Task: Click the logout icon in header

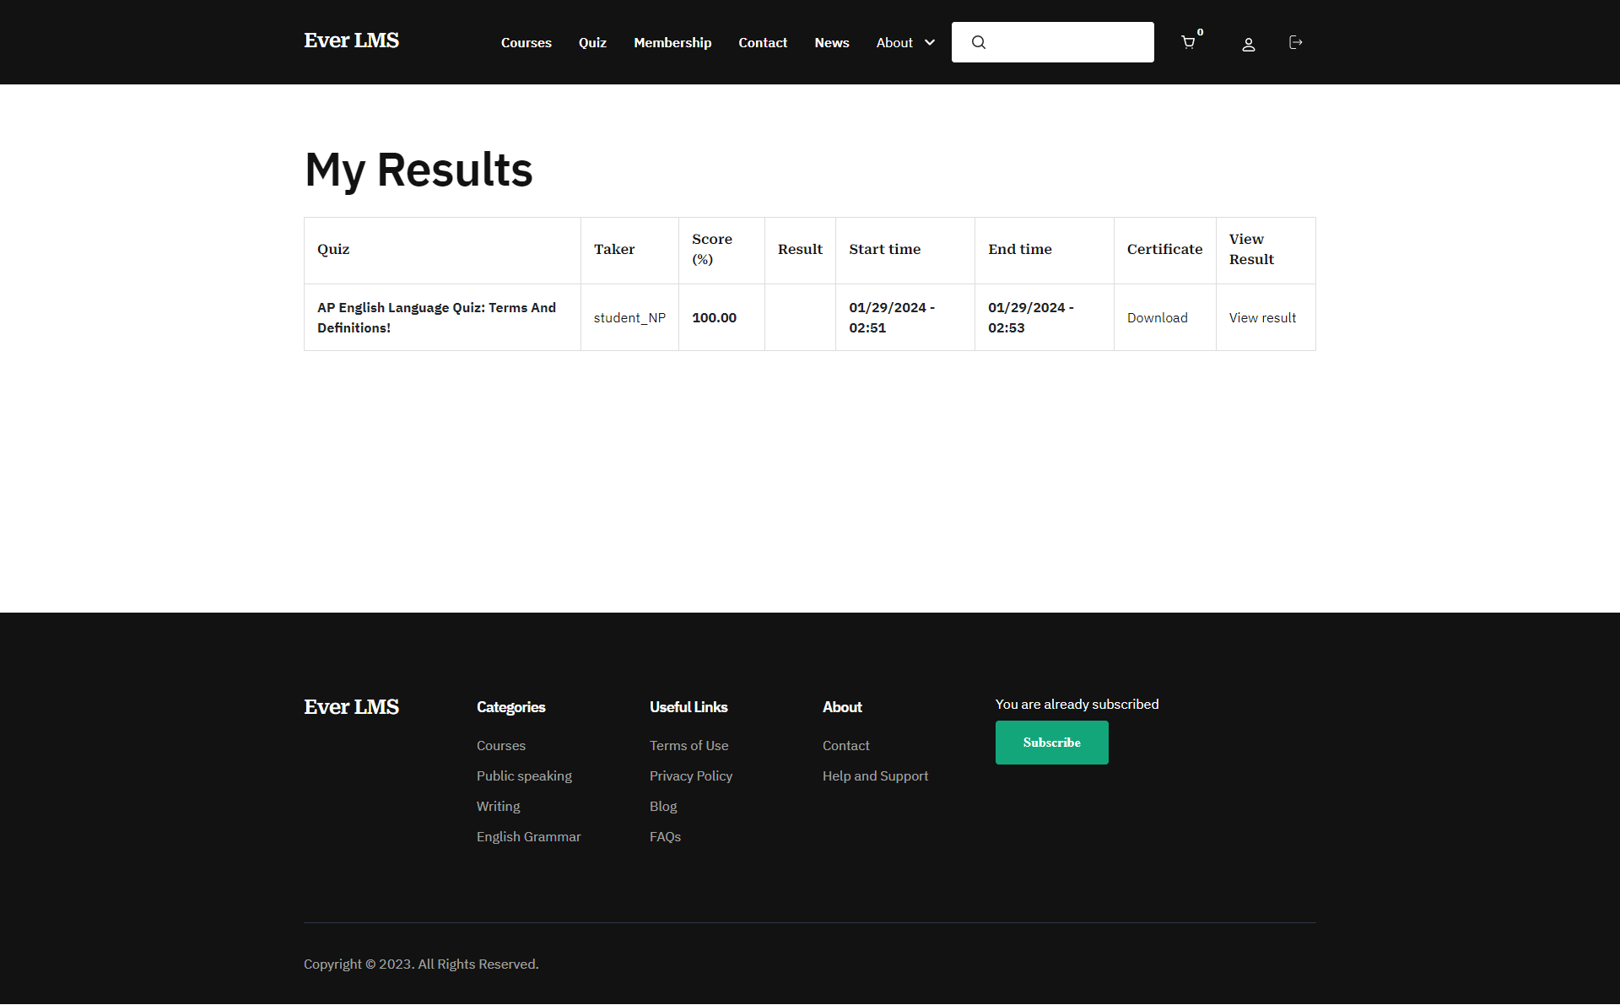Action: point(1296,42)
